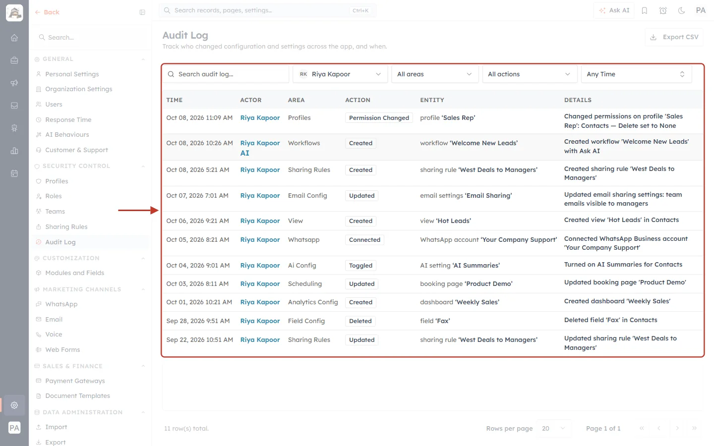Open the Home icon in left rail
Screen dimensions: 714x446
[14, 38]
